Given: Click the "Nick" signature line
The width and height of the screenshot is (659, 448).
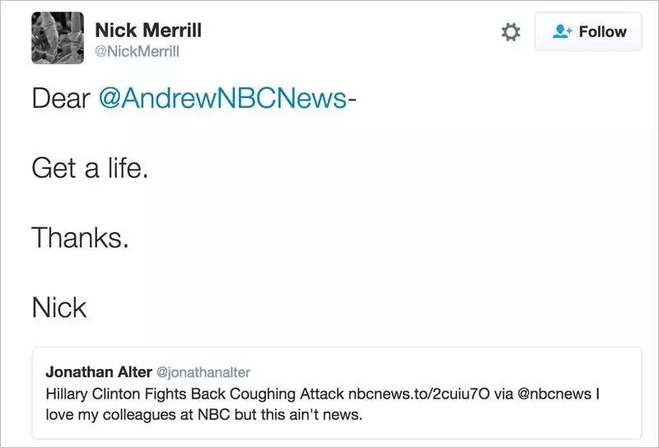Looking at the screenshot, I should tap(58, 308).
